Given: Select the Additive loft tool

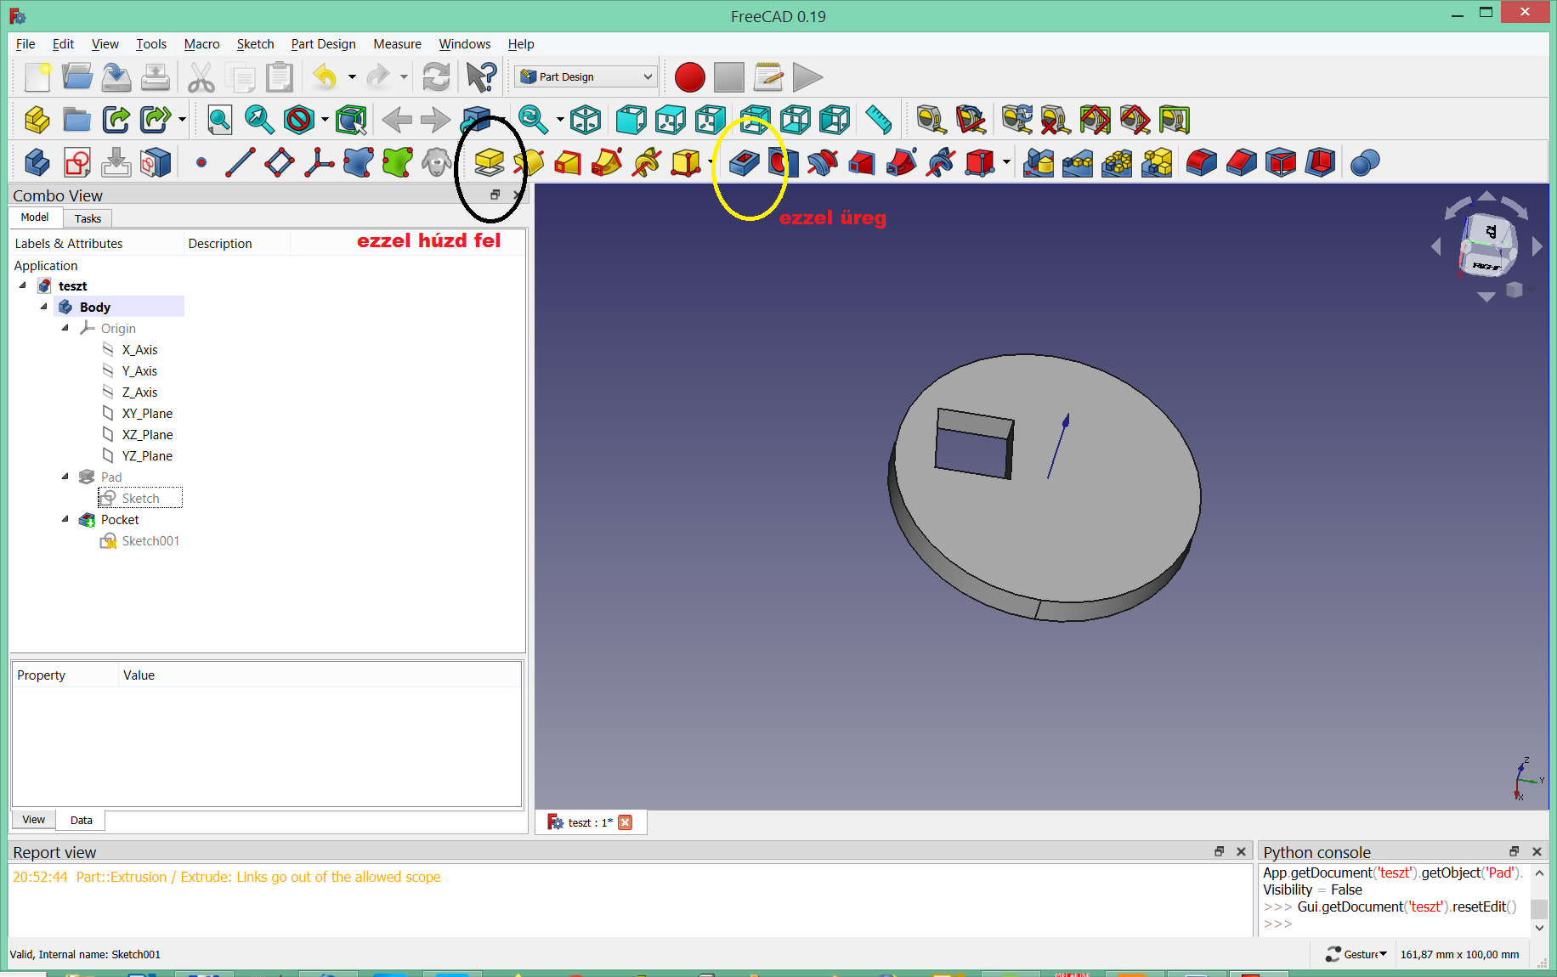Looking at the screenshot, I should (568, 162).
